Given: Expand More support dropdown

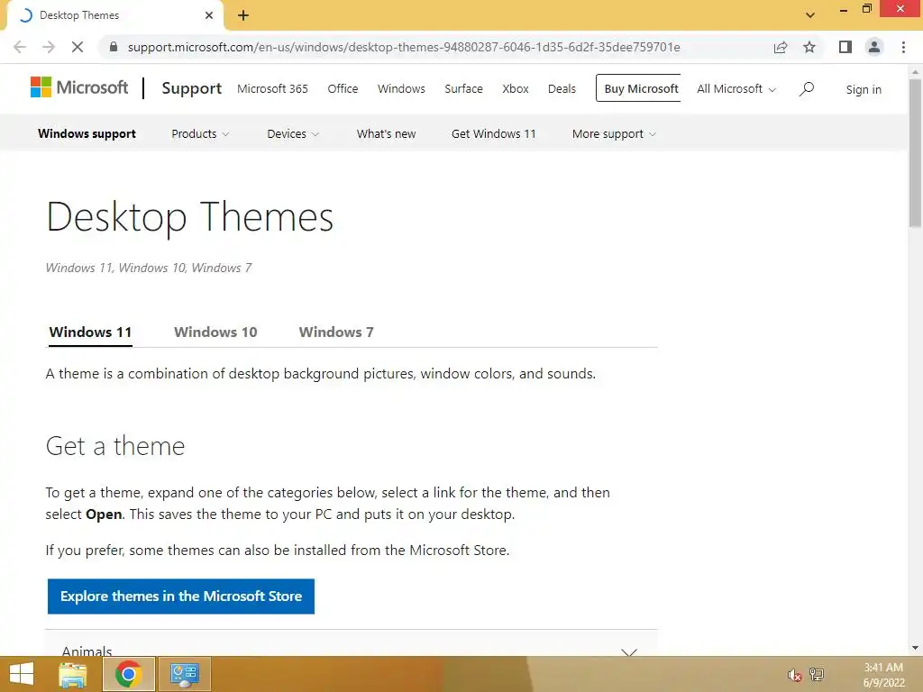Looking at the screenshot, I should click(x=614, y=134).
